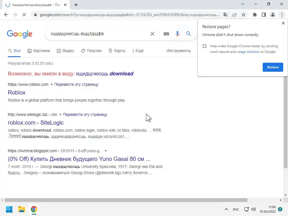
Task: Click the horizontal scrollbar thumb
Action: pos(126,200)
